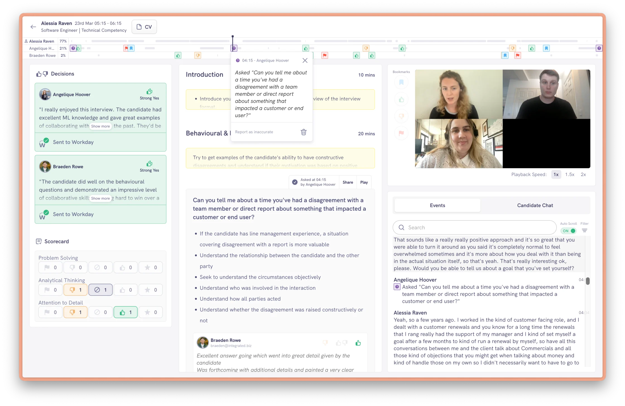Set playback speed to 1x
The height and width of the screenshot is (406, 625).
556,174
